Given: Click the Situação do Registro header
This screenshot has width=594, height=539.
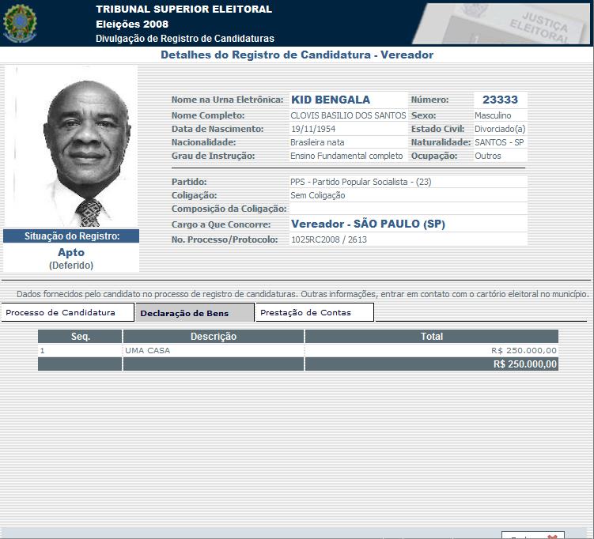Looking at the screenshot, I should [71, 236].
